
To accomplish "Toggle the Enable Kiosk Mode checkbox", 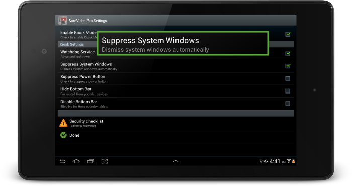I will (288, 34).
